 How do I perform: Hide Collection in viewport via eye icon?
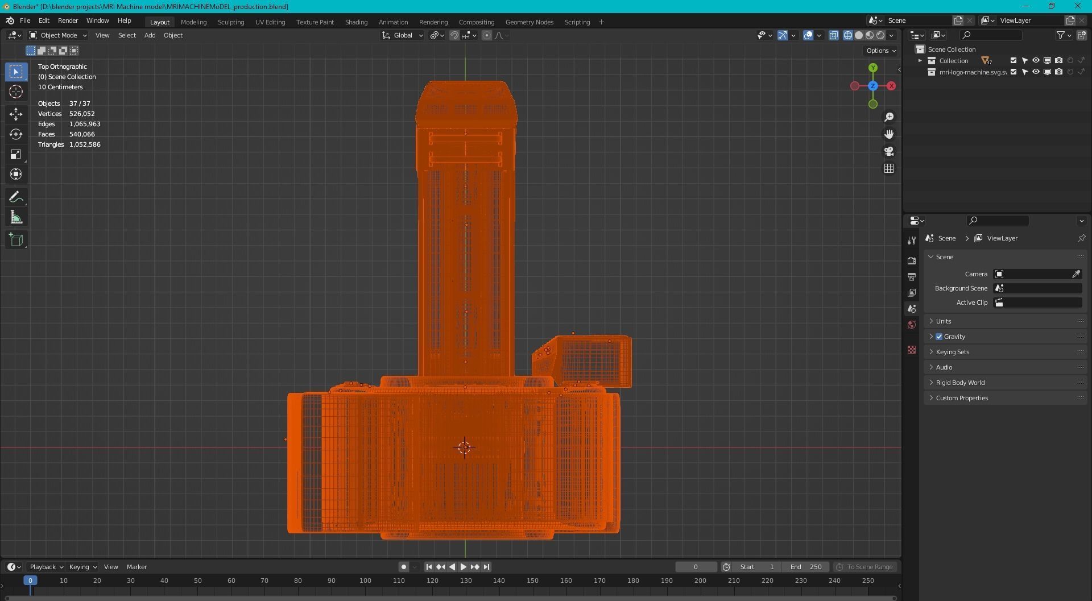coord(1036,61)
